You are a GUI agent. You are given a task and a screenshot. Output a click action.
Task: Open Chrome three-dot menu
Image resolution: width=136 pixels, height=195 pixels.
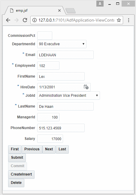coord(128,20)
